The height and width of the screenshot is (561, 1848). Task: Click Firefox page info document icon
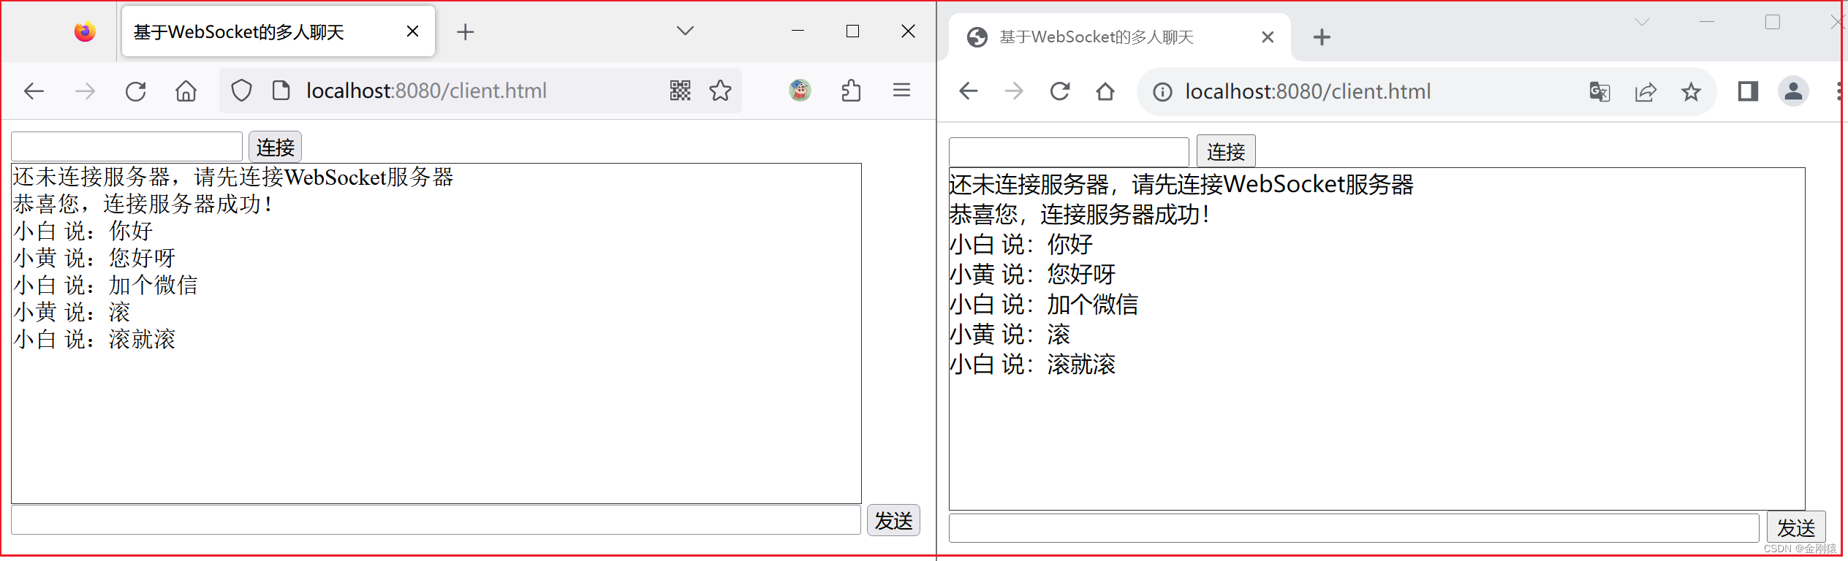click(281, 91)
